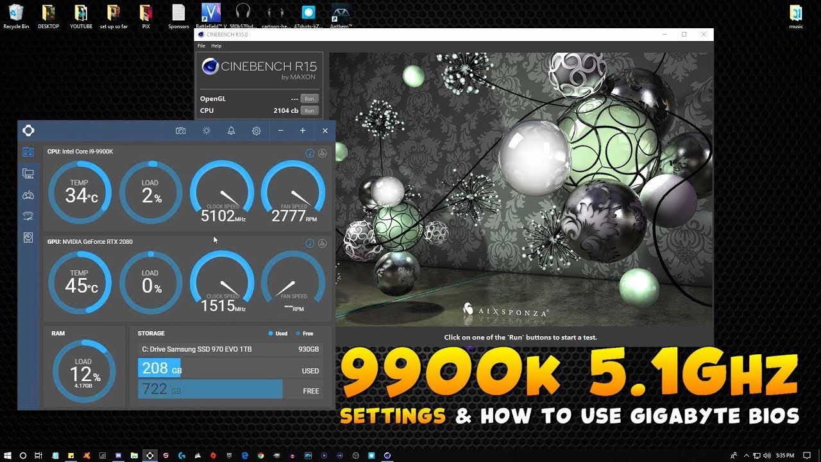Screen dimensions: 821x462
Task: Click the NZXT CAM taskbar icon
Action: tap(150, 456)
